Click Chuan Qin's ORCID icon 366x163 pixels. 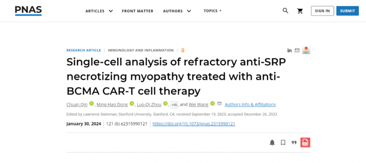(x=91, y=103)
